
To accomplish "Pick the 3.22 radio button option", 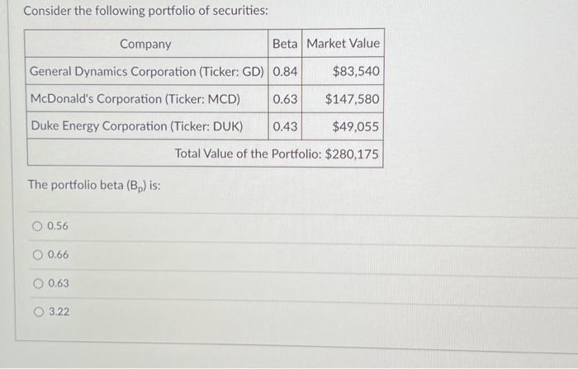I will [37, 312].
